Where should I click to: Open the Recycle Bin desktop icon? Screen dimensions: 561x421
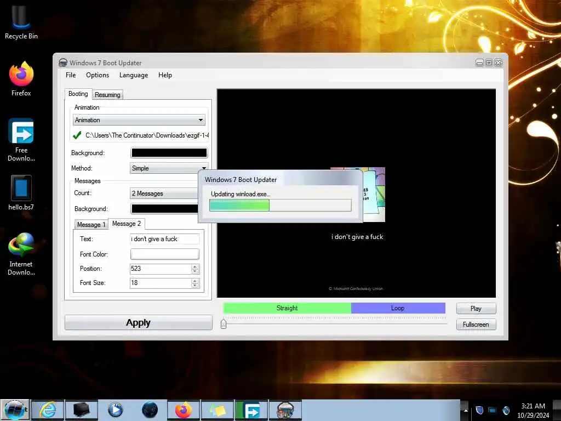(21, 21)
